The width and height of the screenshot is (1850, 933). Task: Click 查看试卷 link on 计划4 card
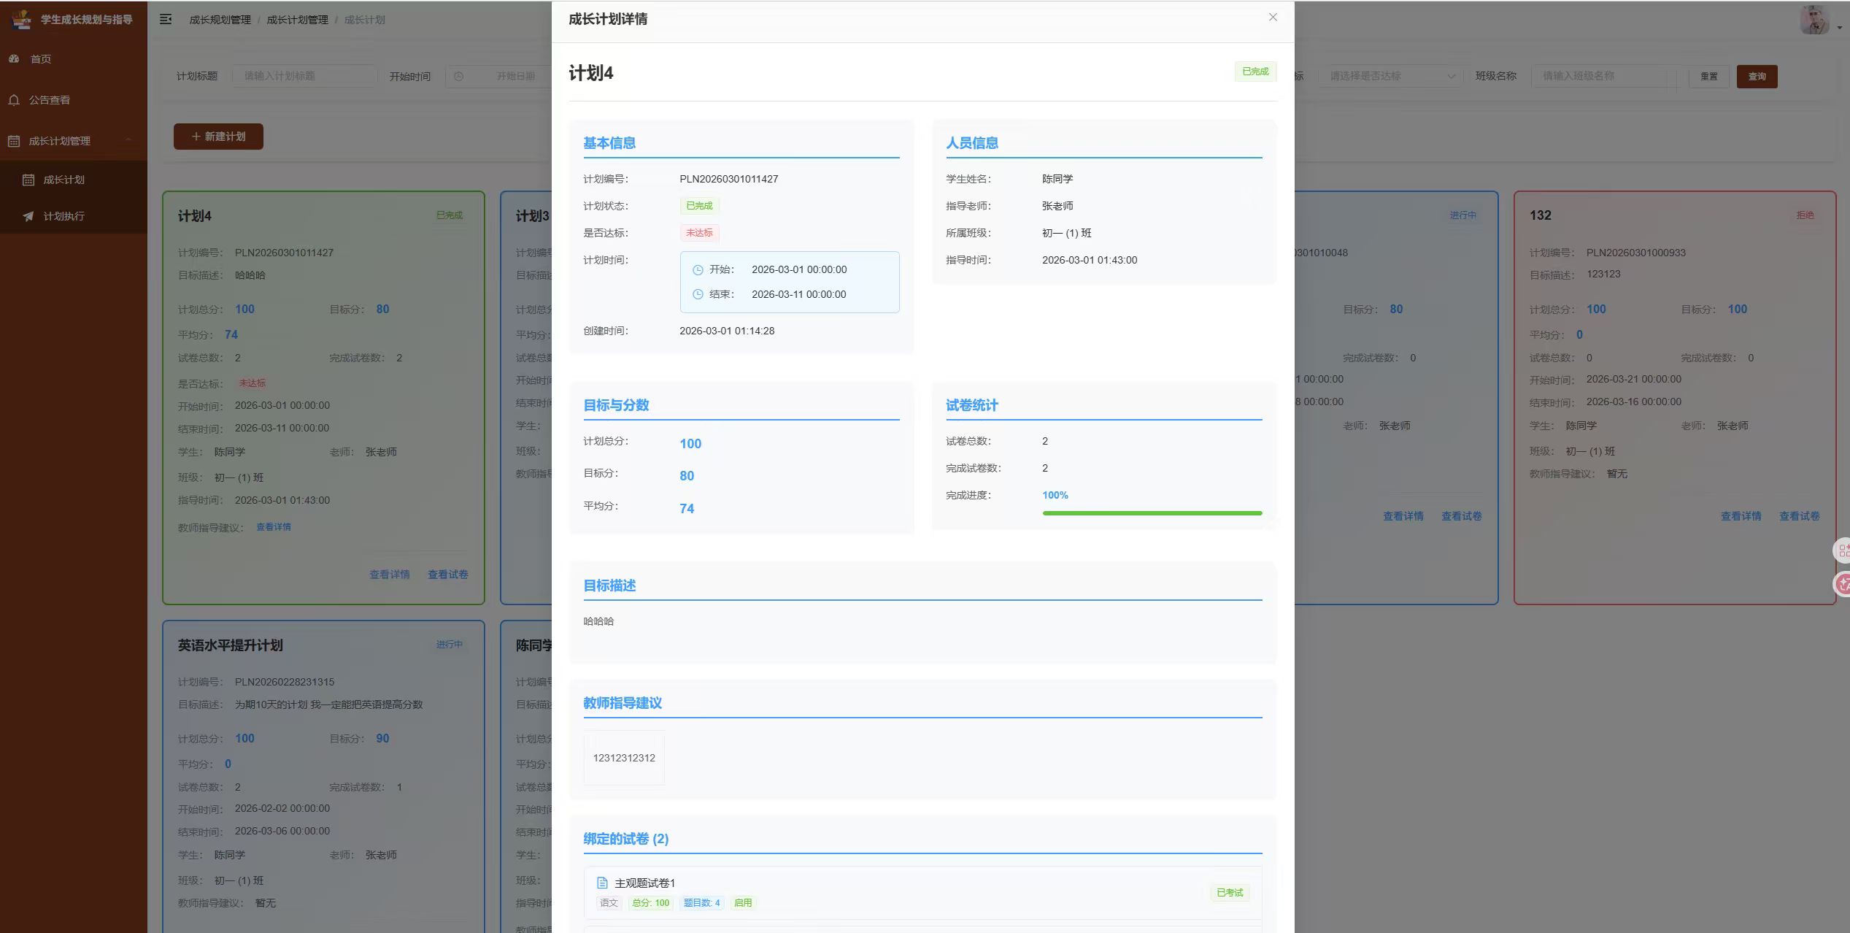(x=447, y=575)
